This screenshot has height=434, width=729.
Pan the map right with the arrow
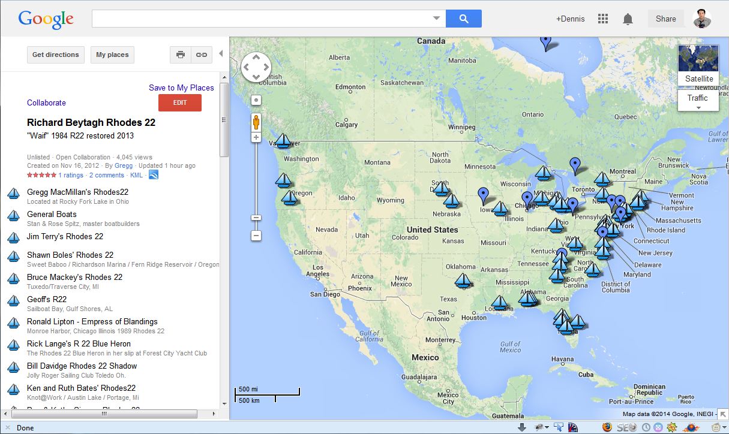[266, 67]
